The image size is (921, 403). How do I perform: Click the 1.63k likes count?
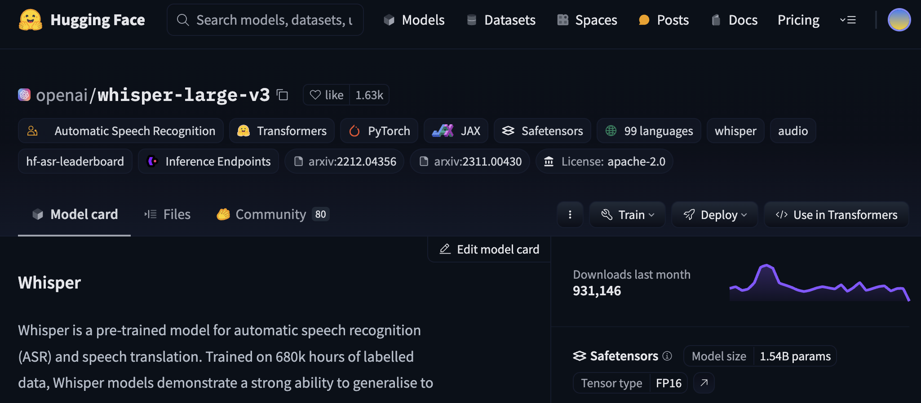[x=369, y=95]
